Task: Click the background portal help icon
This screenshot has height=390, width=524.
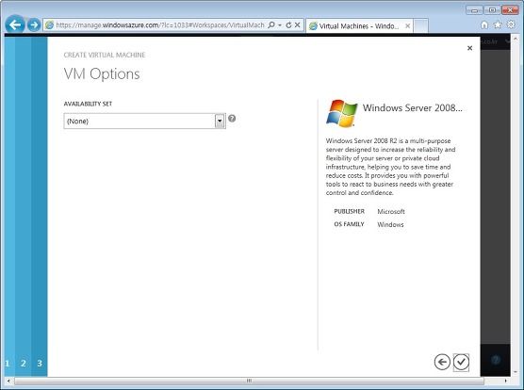Action: click(x=496, y=360)
